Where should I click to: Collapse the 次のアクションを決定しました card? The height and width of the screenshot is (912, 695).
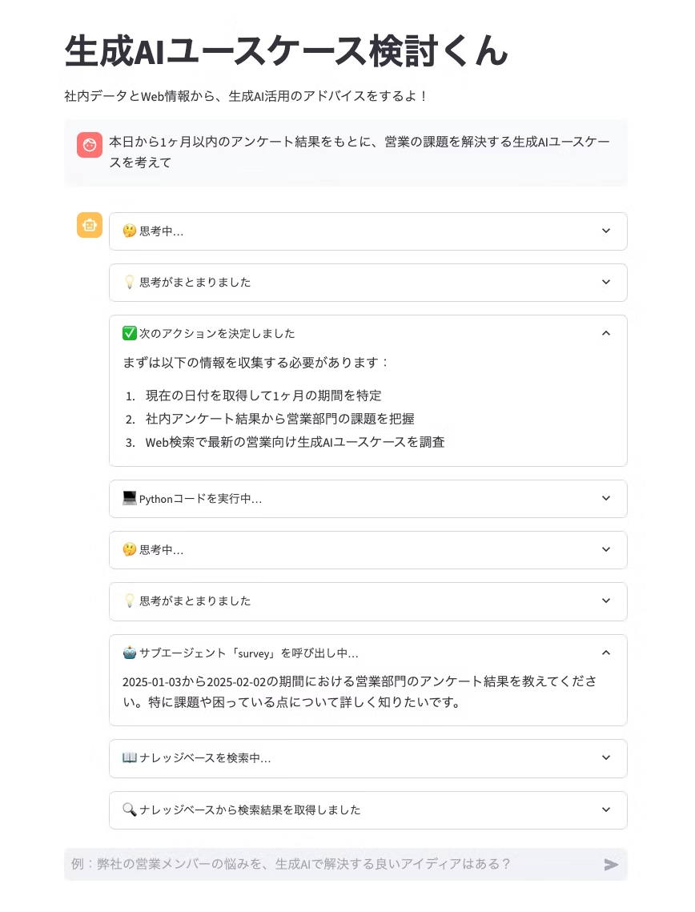606,333
